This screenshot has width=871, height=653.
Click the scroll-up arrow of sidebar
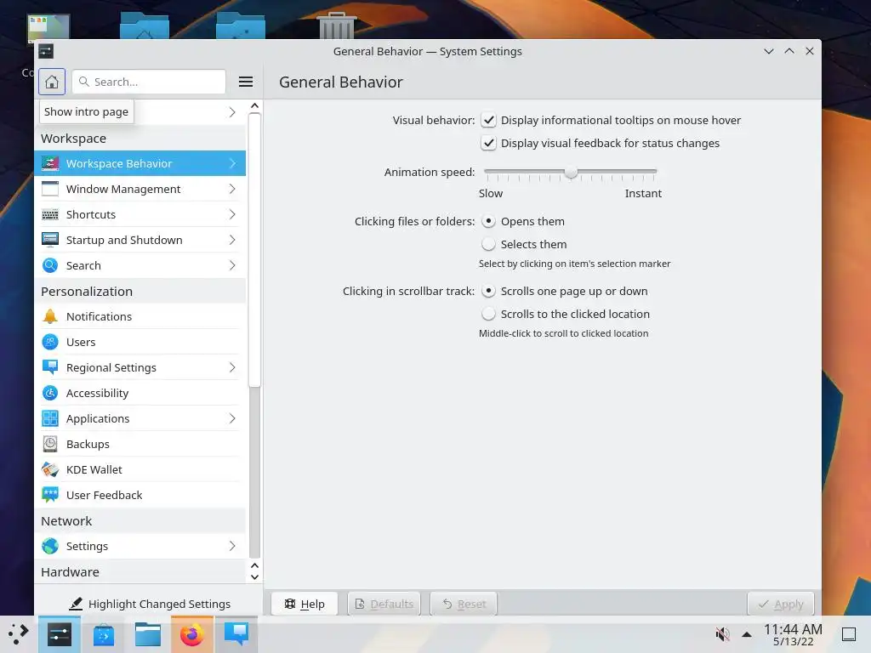coord(254,105)
